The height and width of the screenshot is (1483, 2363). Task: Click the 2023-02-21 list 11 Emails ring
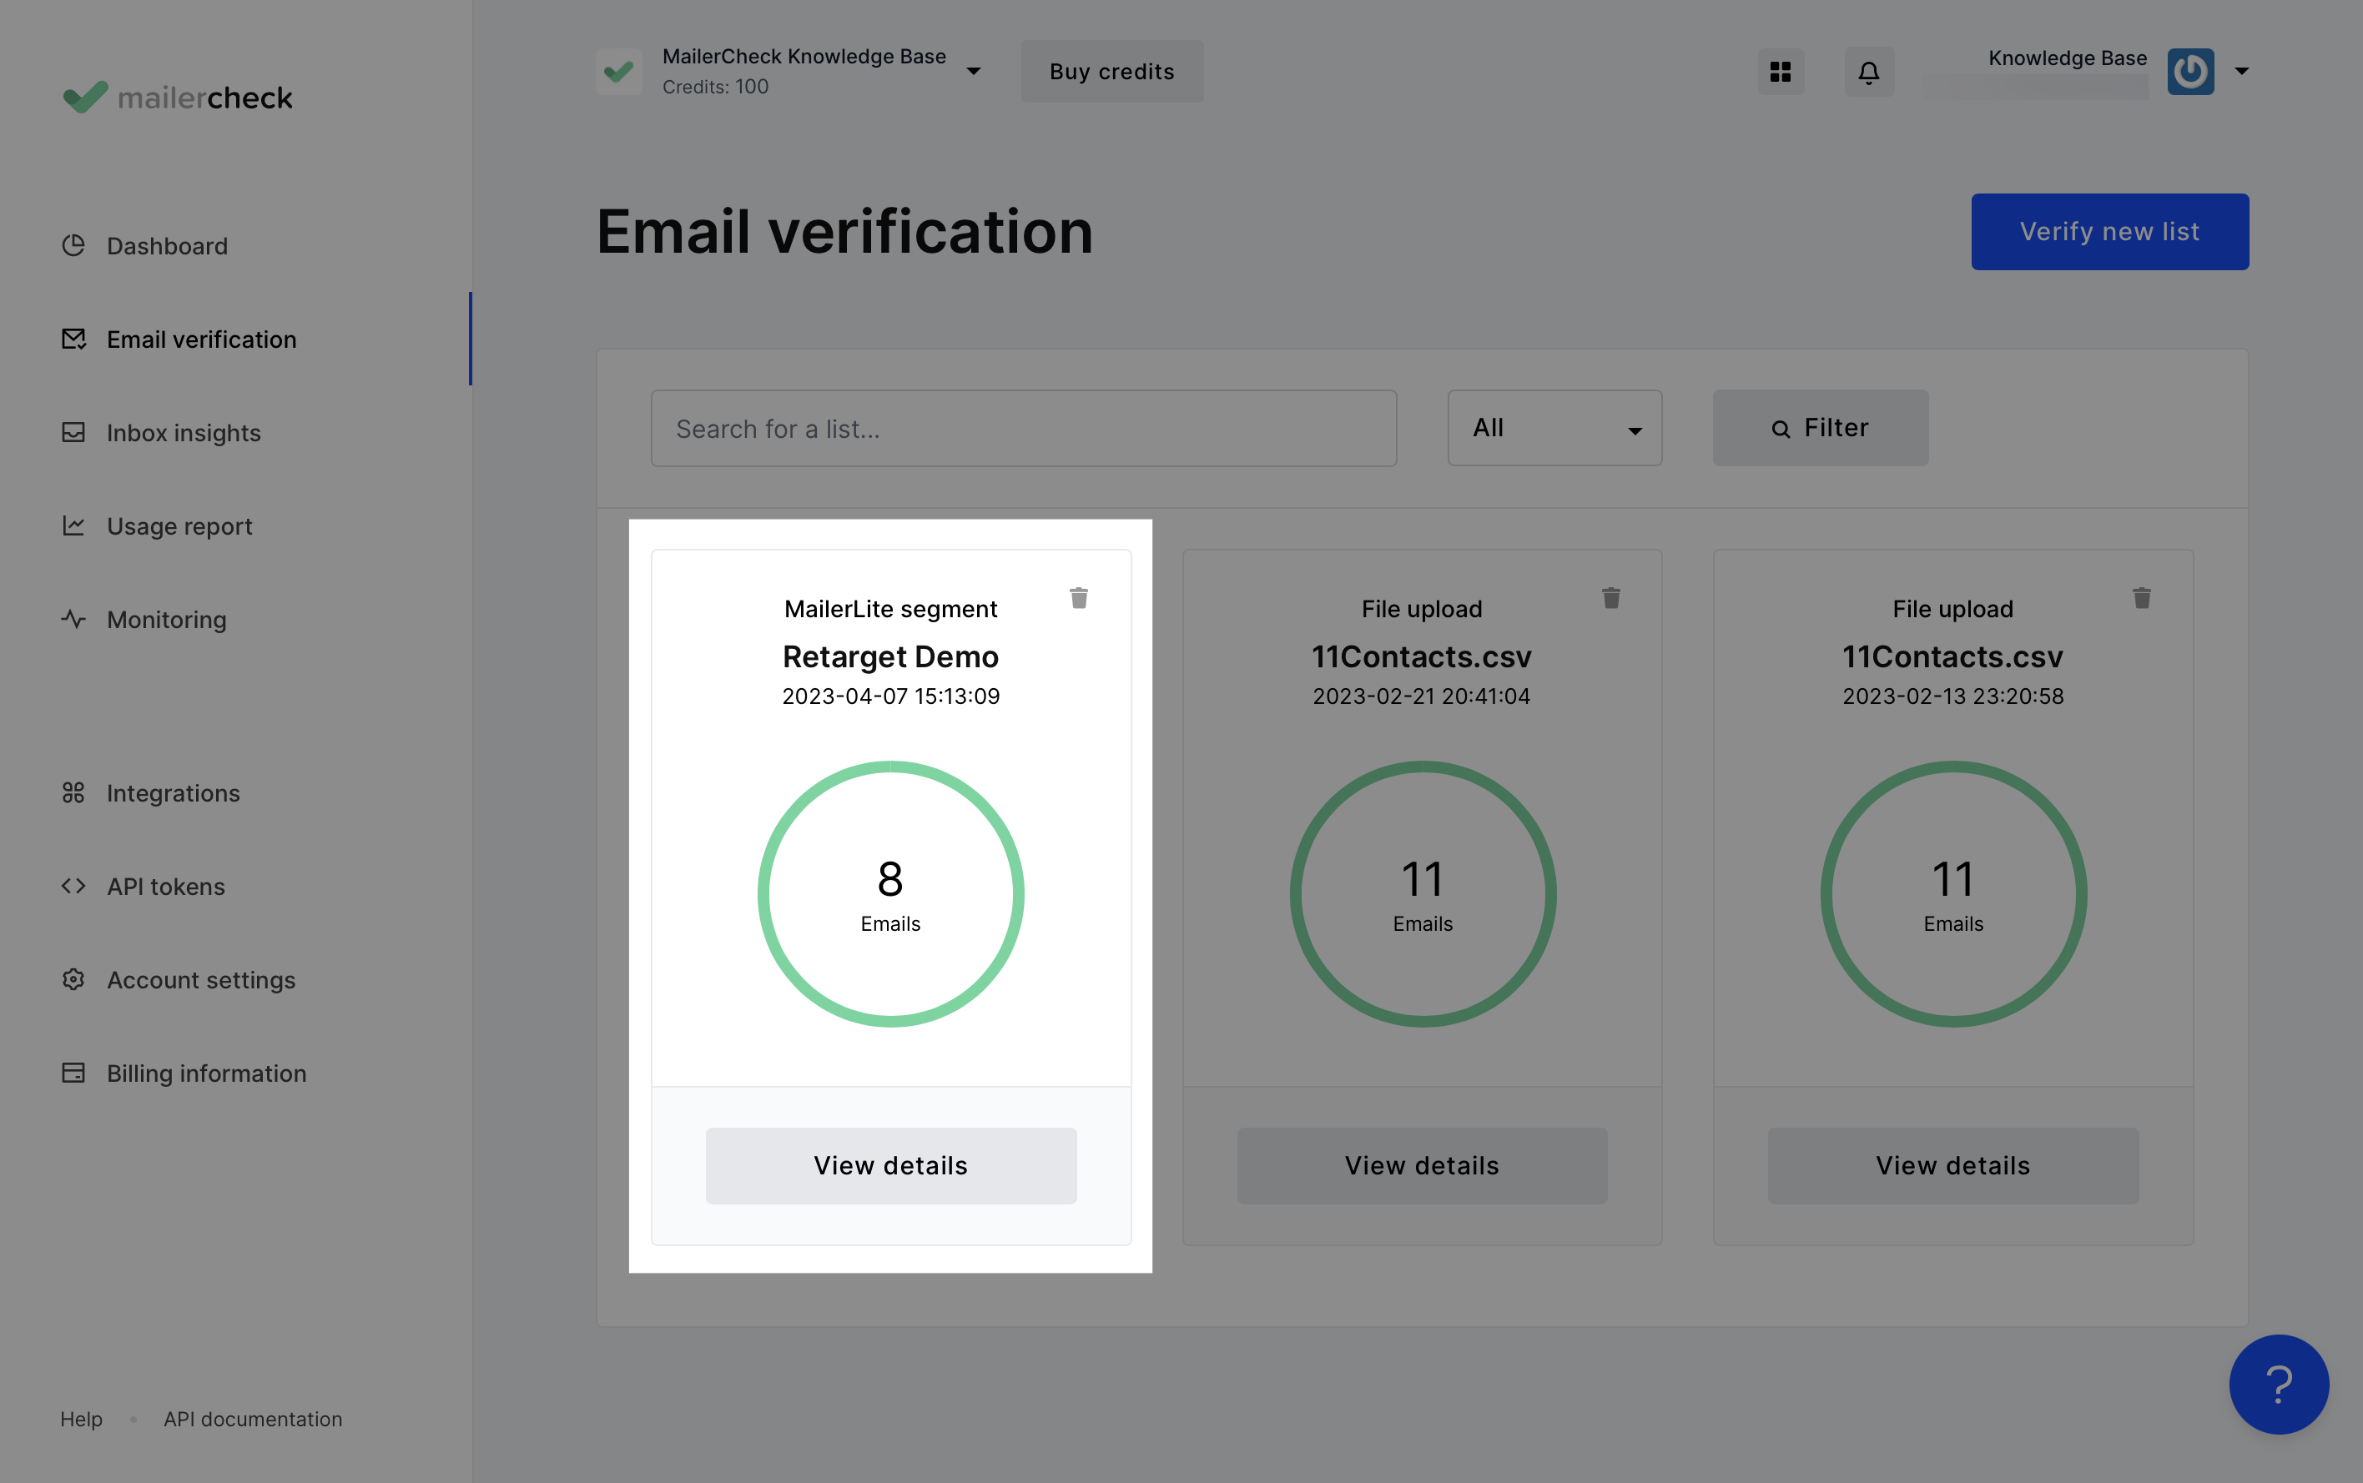click(x=1423, y=893)
